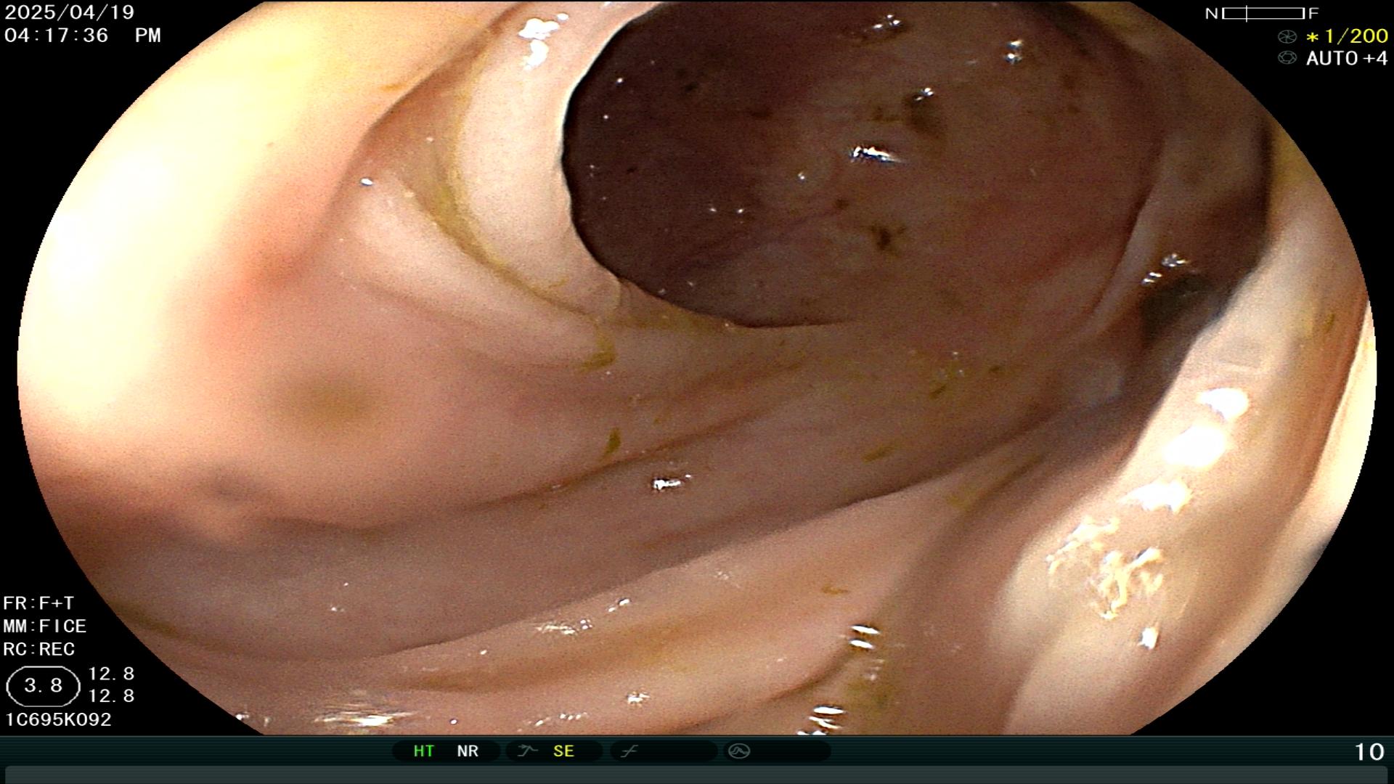1394x784 pixels.
Task: Select the NR status label
Action: click(468, 751)
